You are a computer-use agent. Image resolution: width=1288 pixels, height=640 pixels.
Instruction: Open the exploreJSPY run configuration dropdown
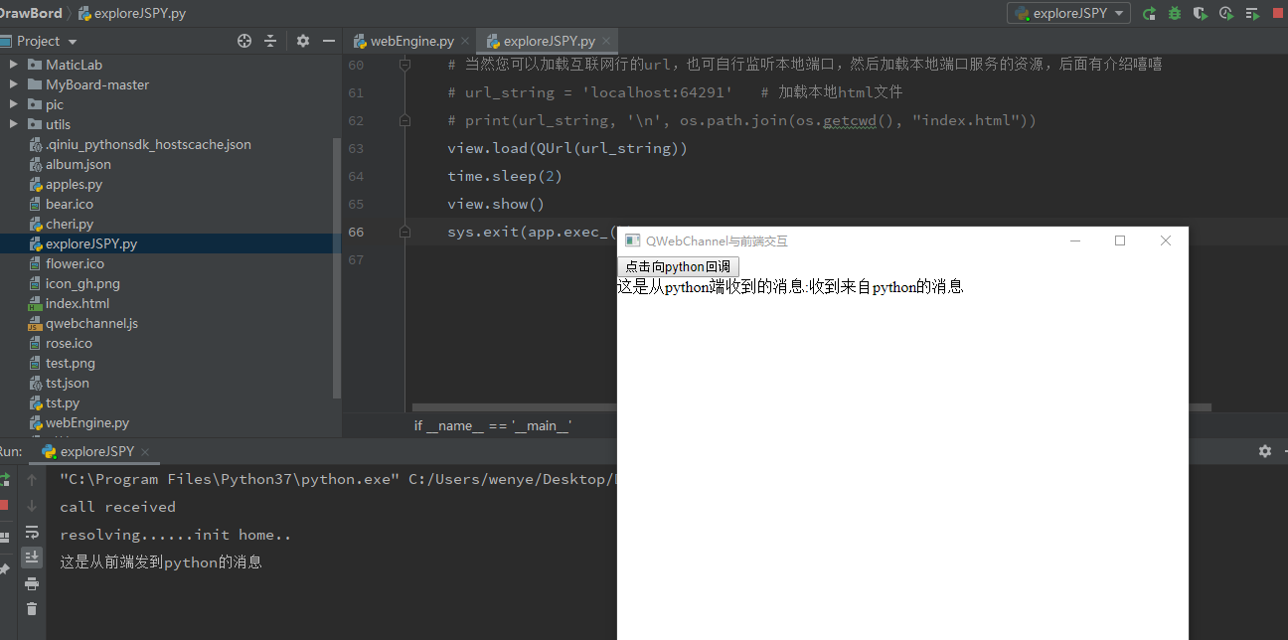point(1068,13)
